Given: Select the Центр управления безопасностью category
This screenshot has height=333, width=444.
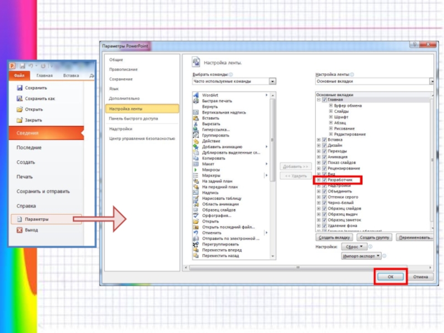Looking at the screenshot, I should pyautogui.click(x=142, y=138).
